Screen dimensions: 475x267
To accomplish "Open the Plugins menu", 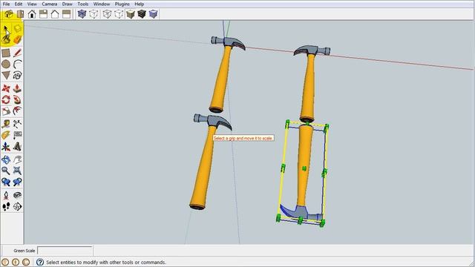I will (122, 4).
